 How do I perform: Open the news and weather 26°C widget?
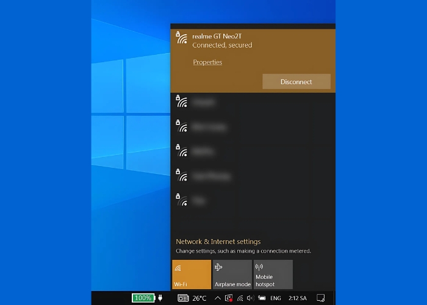coord(192,298)
